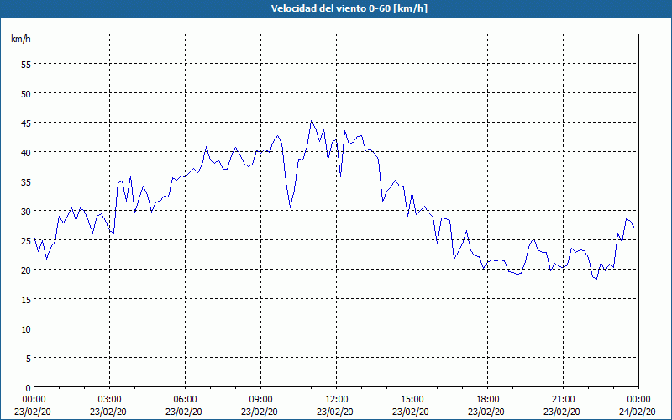Click the wind speed peak near 11:00
The height and width of the screenshot is (420, 672).
[312, 121]
